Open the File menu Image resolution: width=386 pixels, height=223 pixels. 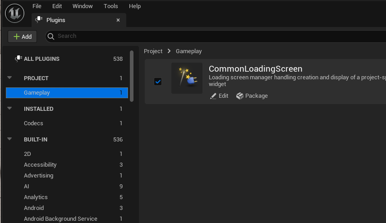[x=37, y=6]
